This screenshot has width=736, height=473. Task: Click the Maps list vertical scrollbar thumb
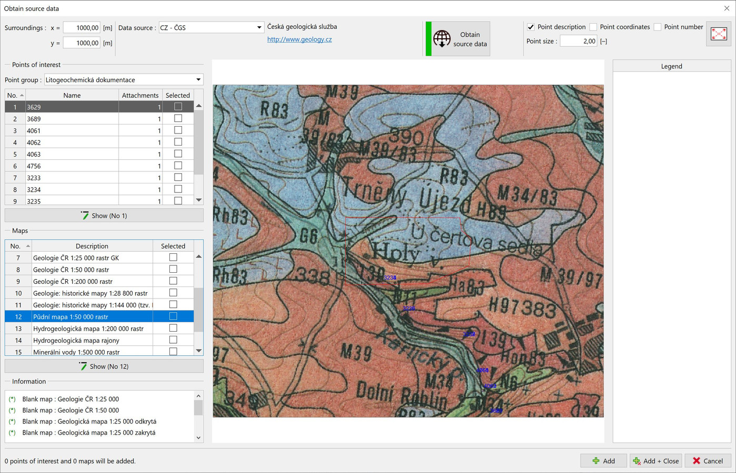tap(198, 310)
